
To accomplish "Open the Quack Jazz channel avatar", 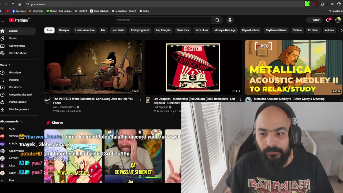I will tap(47, 100).
